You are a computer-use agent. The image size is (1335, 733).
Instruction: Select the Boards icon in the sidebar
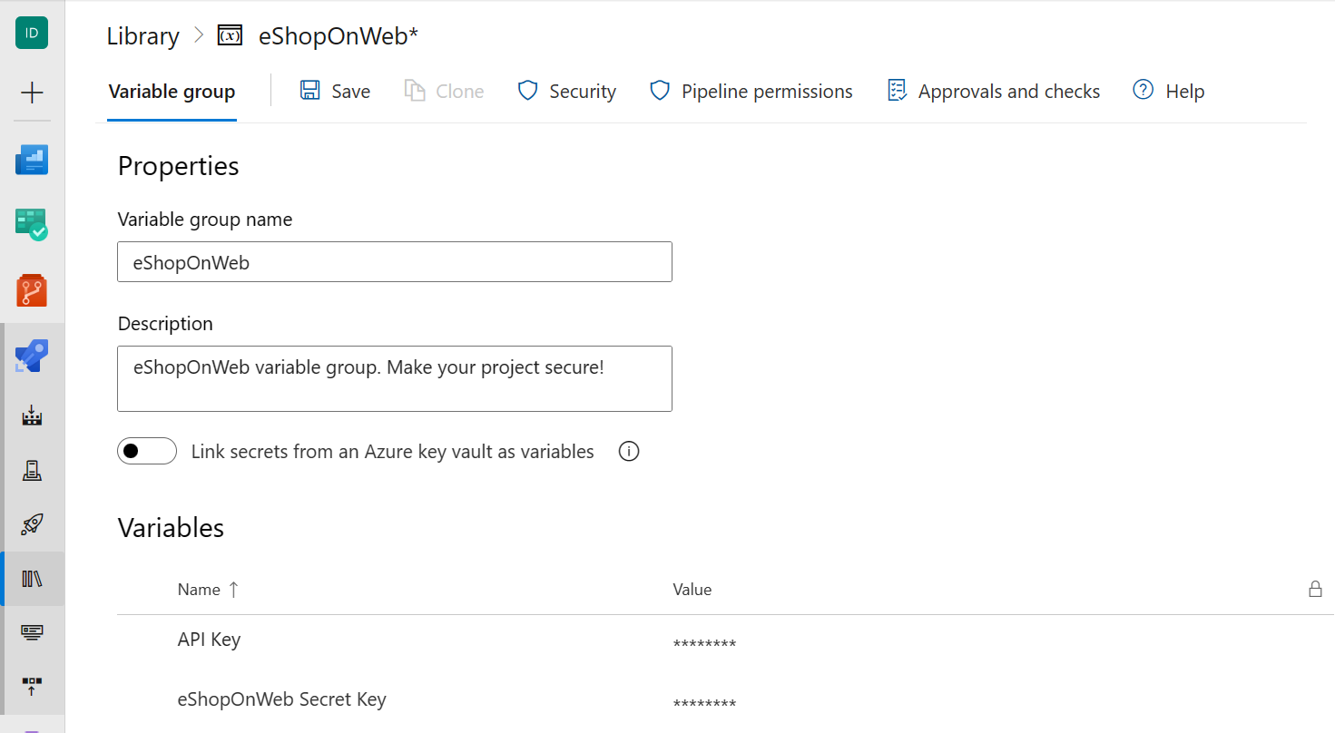32,224
